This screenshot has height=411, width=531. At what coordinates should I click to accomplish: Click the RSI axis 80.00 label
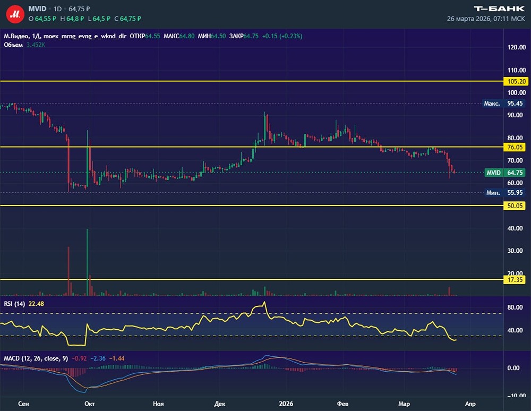click(515, 307)
